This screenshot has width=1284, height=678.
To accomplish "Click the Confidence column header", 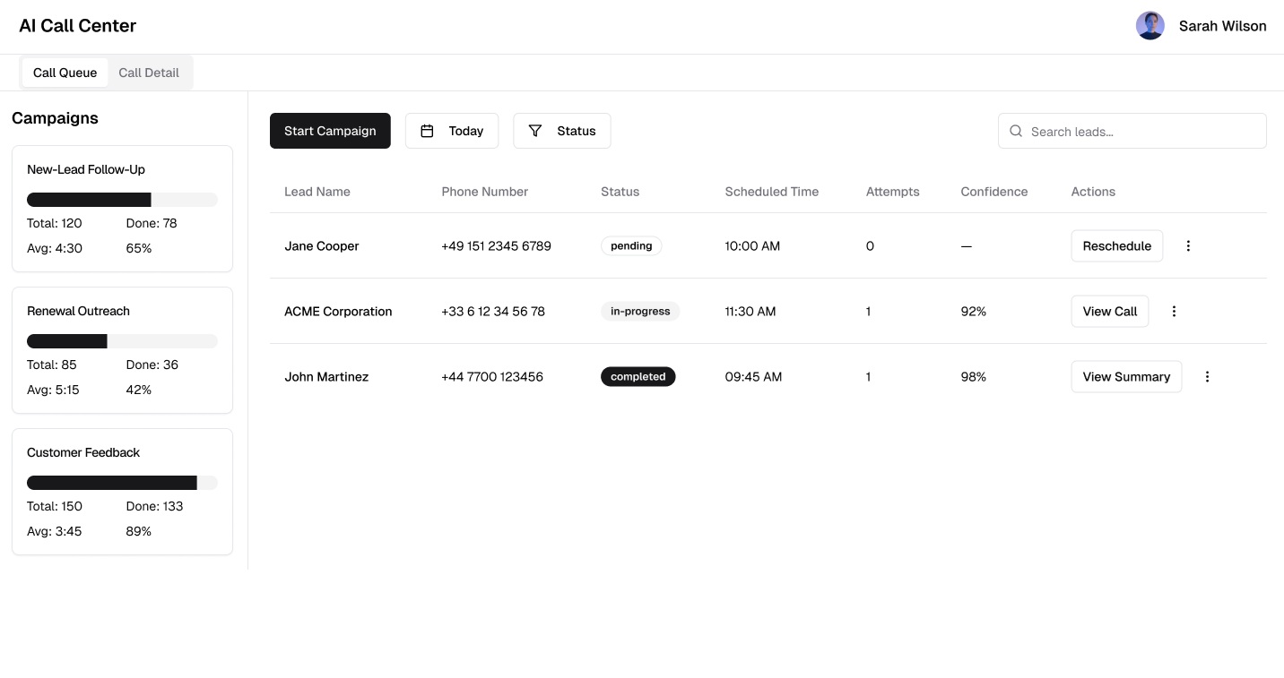I will tap(994, 192).
